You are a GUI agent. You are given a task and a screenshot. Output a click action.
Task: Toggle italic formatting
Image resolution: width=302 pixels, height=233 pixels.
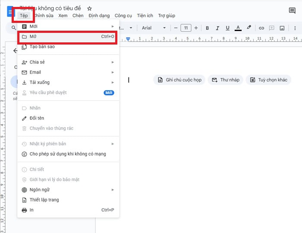217,28
